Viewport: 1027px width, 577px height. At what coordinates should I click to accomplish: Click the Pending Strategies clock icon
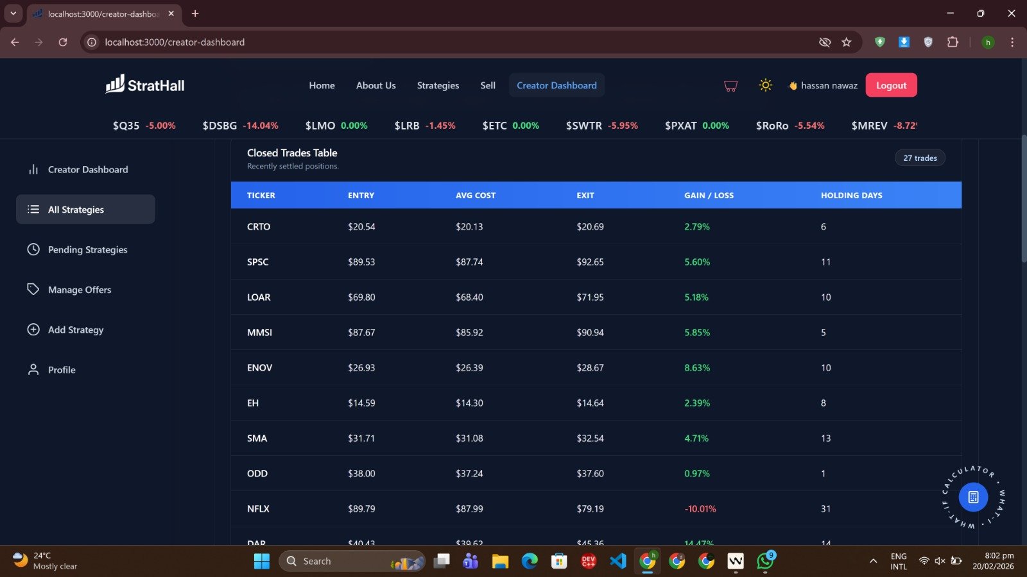point(33,249)
